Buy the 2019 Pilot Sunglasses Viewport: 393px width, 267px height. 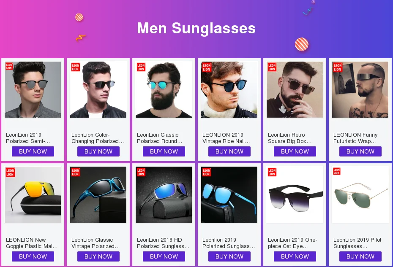coord(360,256)
